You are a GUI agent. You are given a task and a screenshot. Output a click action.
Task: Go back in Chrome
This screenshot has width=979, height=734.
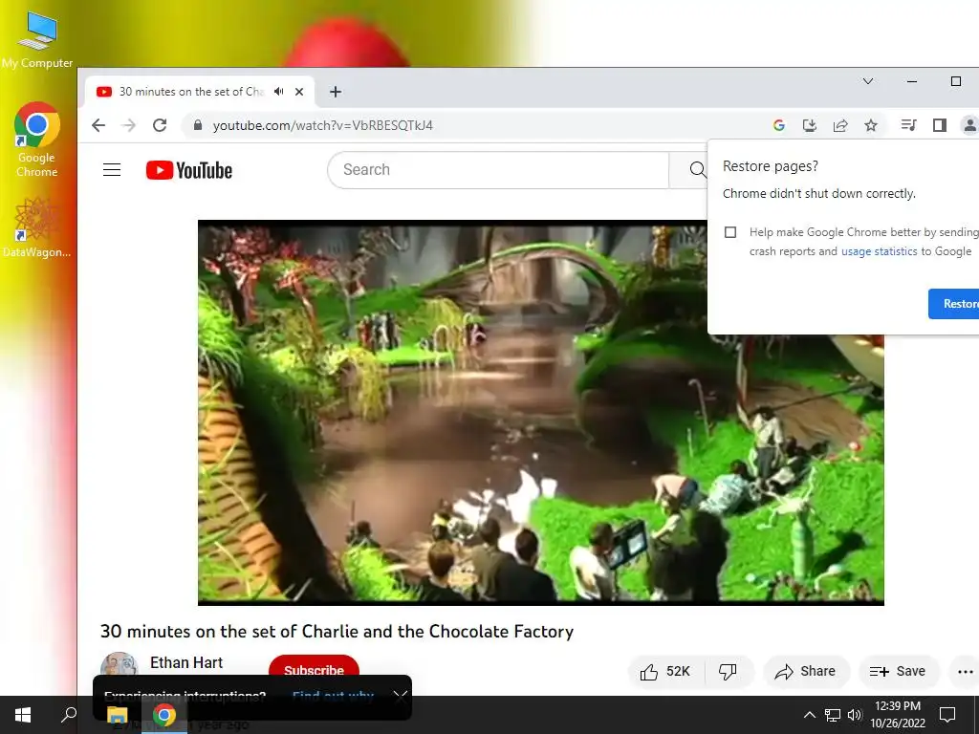coord(98,125)
